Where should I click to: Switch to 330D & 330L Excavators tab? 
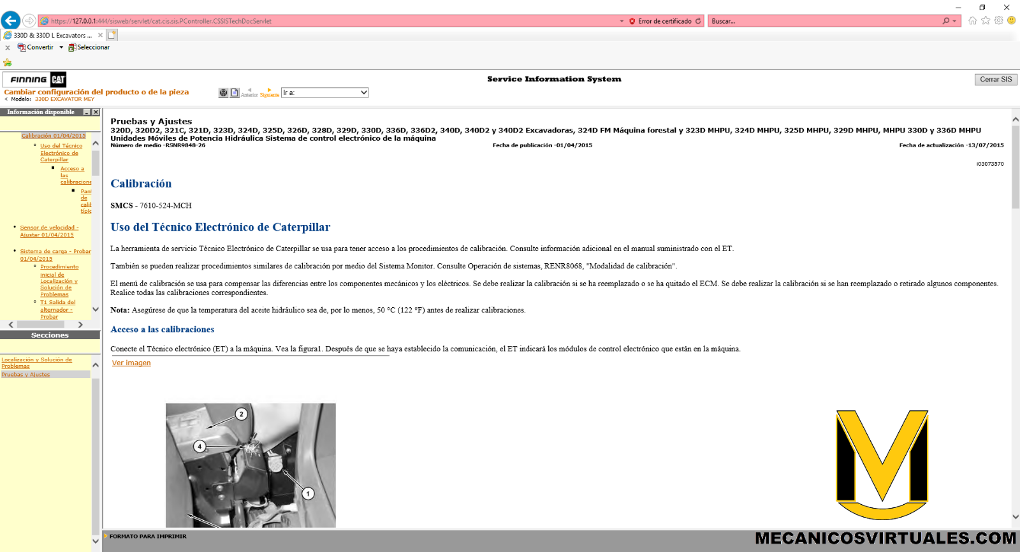click(x=53, y=35)
